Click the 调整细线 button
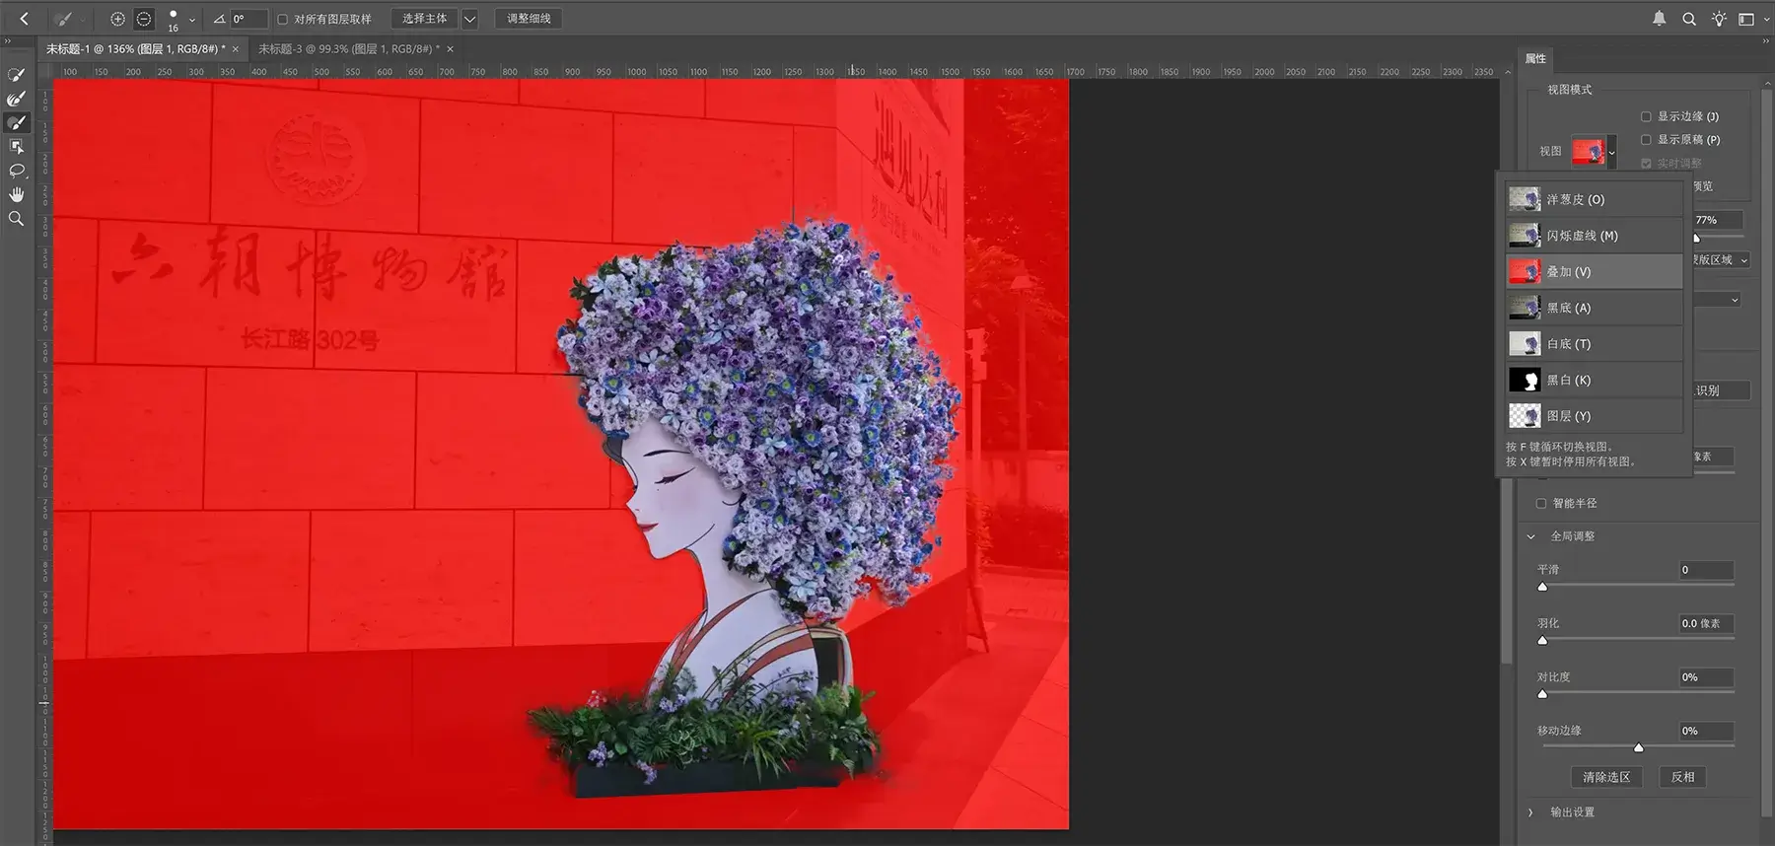Screen dimensions: 1775x846 tap(529, 19)
